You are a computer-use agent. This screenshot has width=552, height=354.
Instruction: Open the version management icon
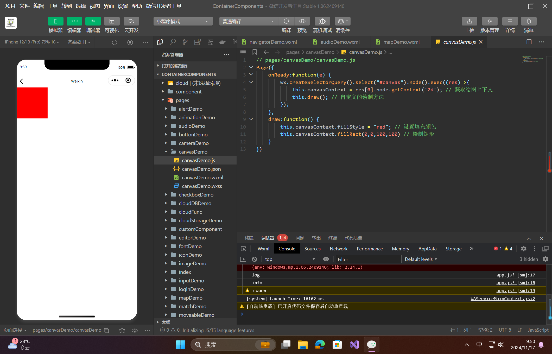click(489, 21)
